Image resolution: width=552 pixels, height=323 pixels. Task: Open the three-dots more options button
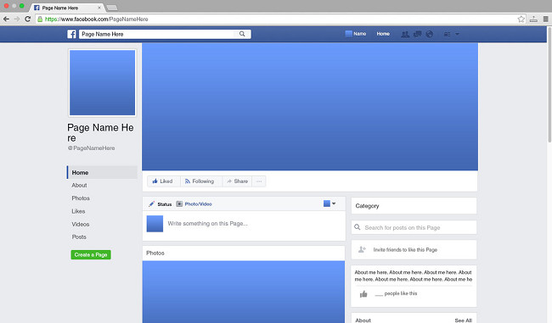pyautogui.click(x=259, y=181)
